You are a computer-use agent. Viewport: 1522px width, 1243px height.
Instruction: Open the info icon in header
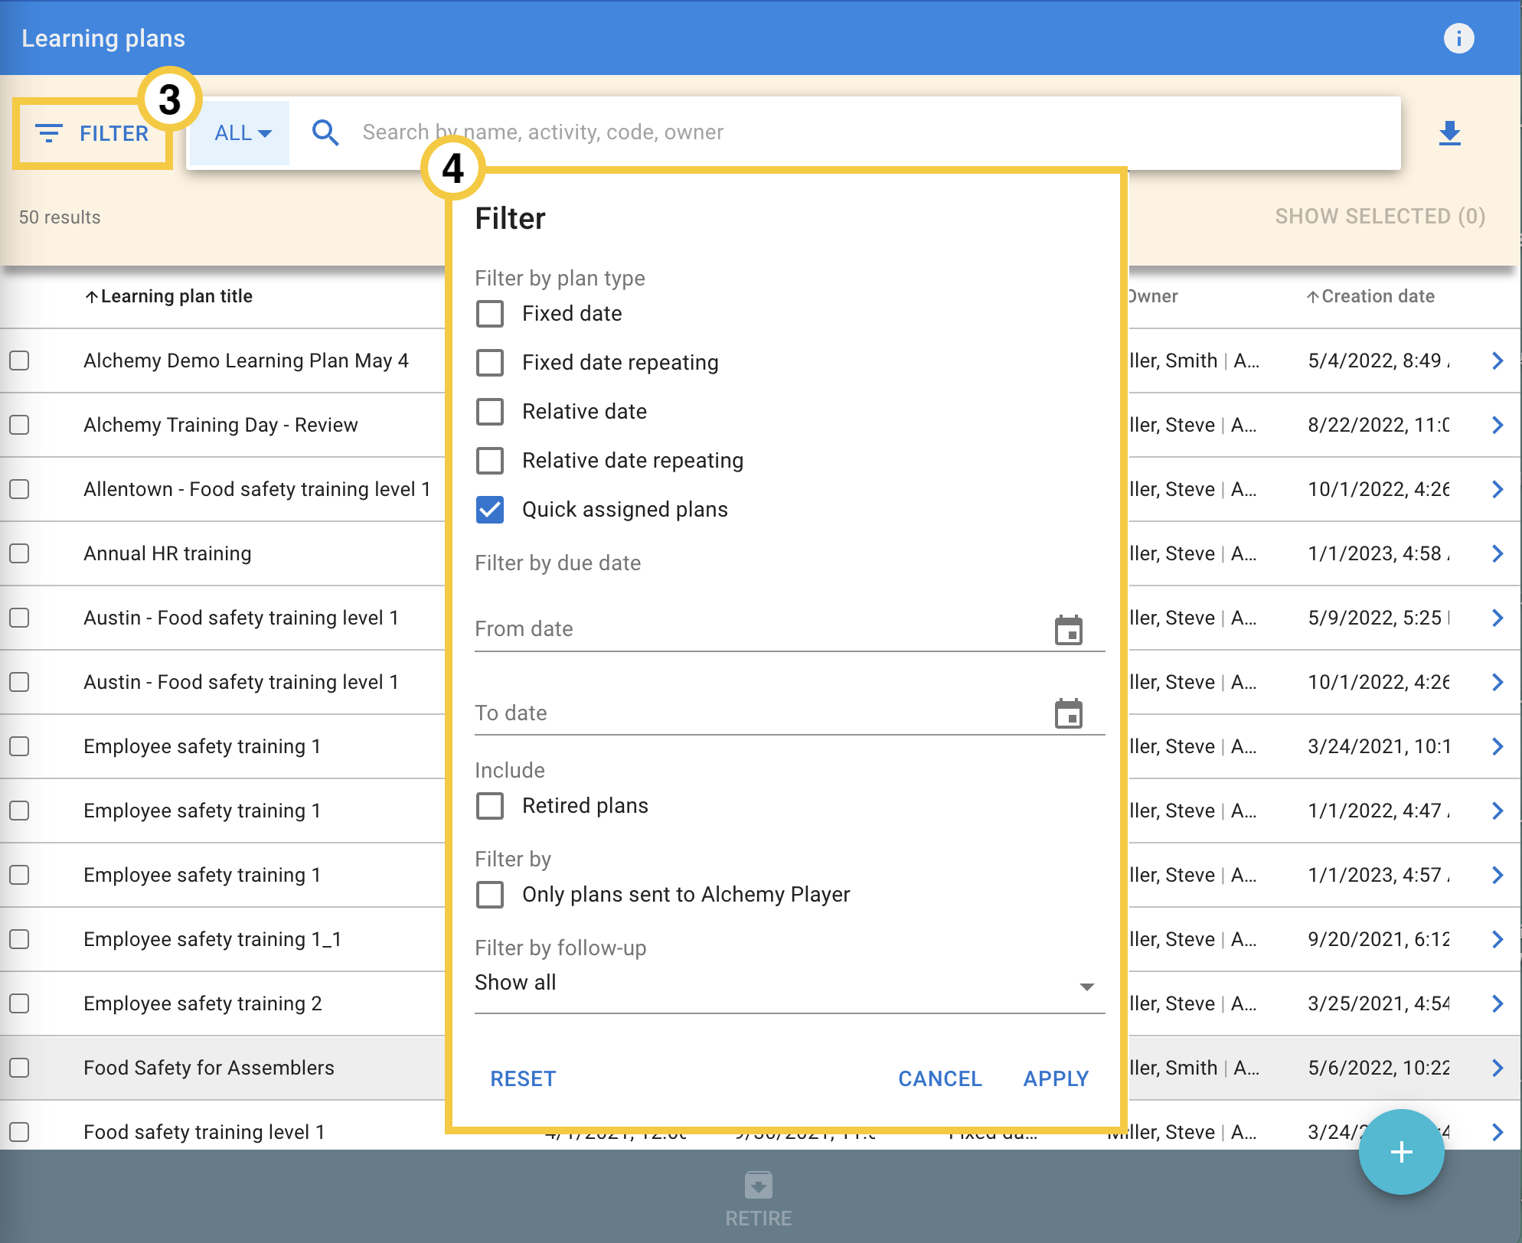click(x=1458, y=38)
